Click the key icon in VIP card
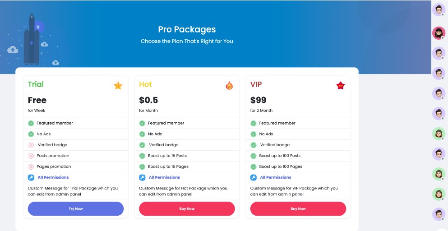Image resolution: width=448 pixels, height=231 pixels. (x=254, y=177)
